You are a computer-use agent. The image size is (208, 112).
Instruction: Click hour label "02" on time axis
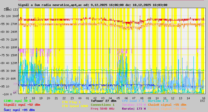(x=95, y=98)
